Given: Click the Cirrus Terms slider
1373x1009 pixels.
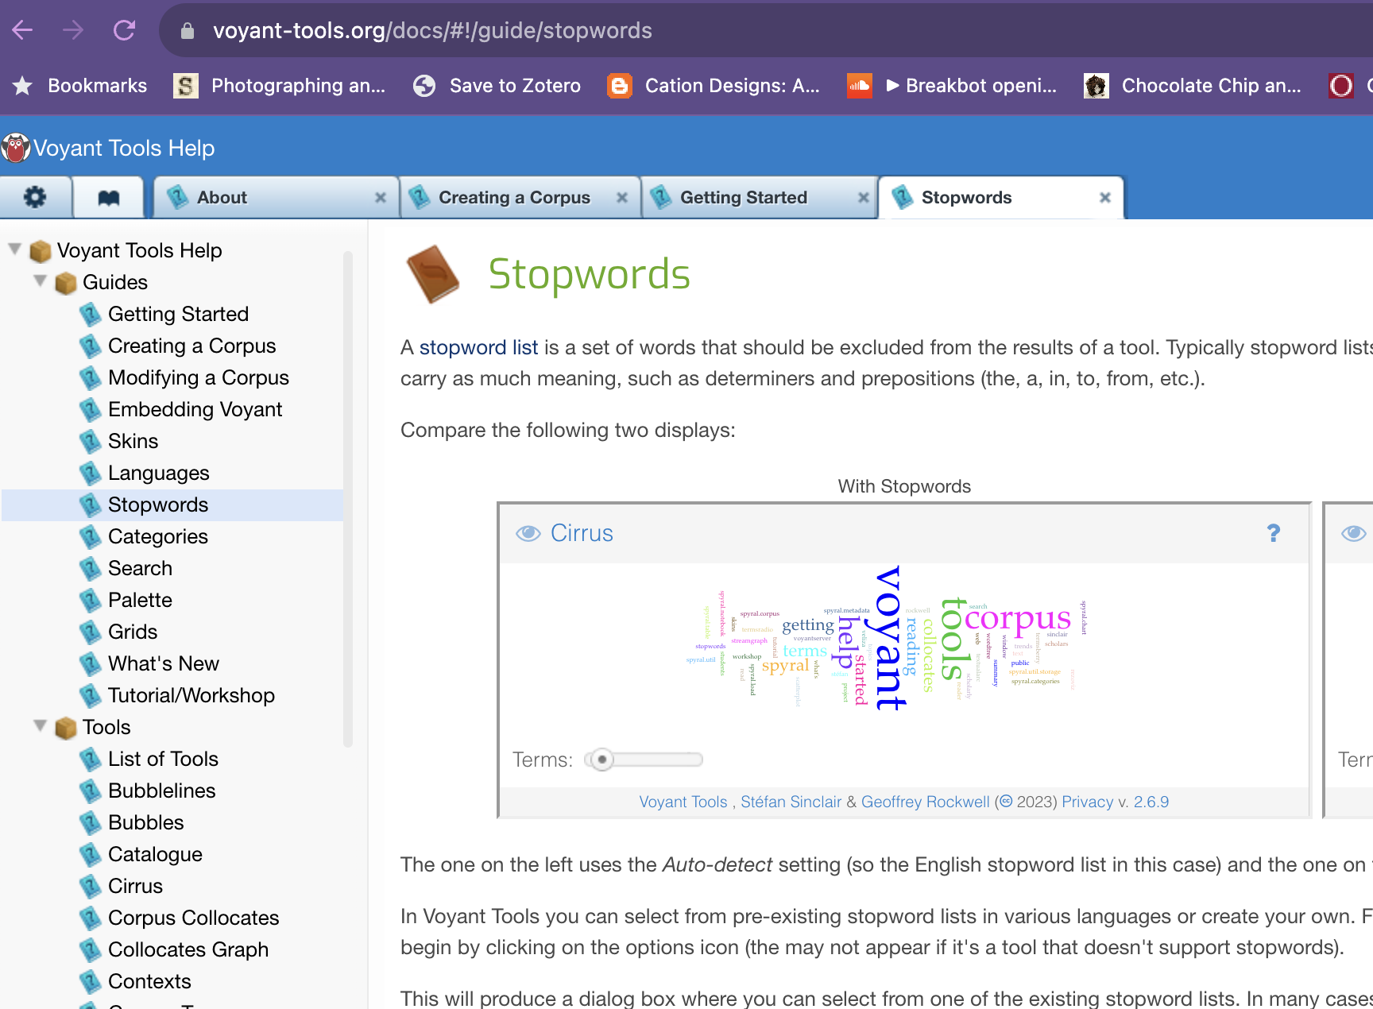Looking at the screenshot, I should pos(644,760).
